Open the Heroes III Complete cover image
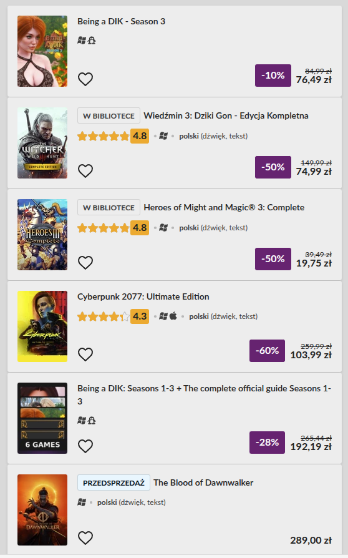Viewport: 348px width, 558px height. pyautogui.click(x=42, y=235)
